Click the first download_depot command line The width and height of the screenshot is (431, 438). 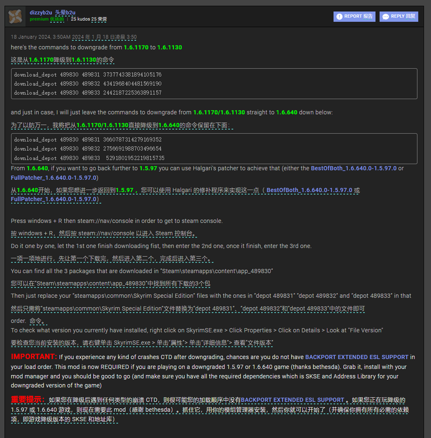[x=88, y=74]
